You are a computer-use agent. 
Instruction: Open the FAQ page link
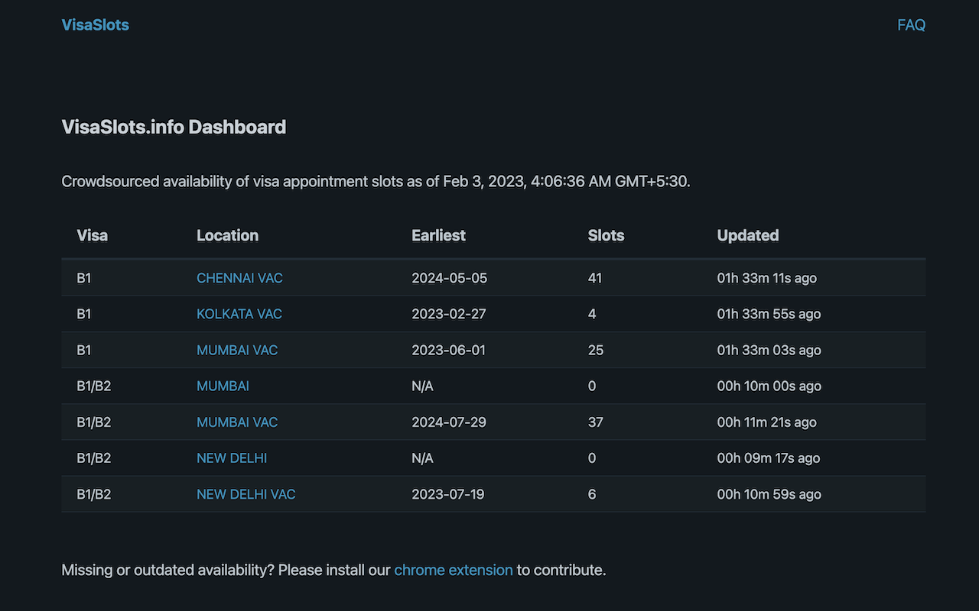click(911, 25)
